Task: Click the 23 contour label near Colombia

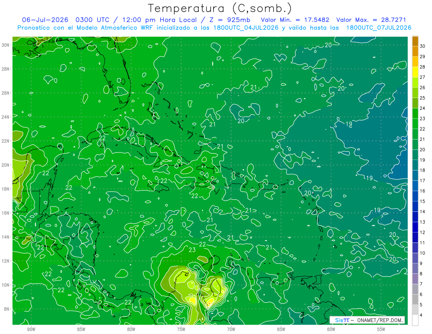Action: pyautogui.click(x=192, y=250)
